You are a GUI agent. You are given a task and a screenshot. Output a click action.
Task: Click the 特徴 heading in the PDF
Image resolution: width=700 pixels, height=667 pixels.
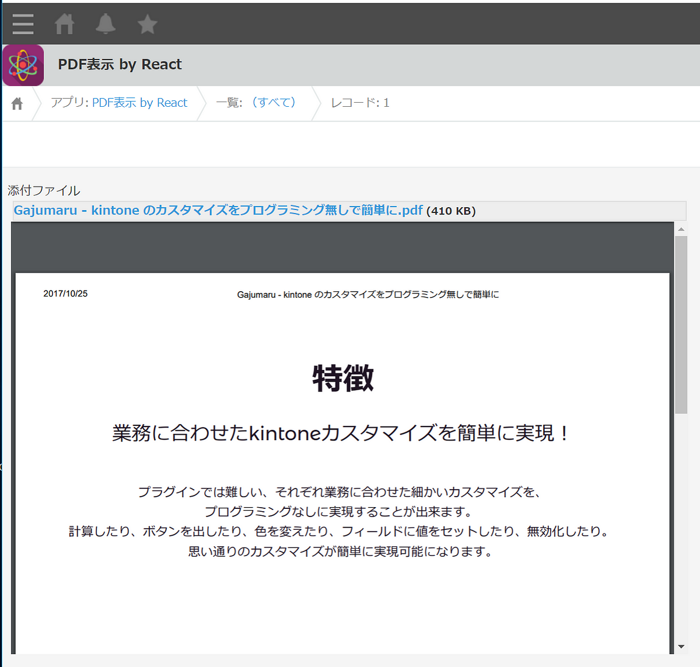343,378
